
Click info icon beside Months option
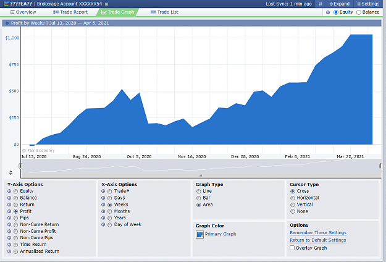click(103, 211)
